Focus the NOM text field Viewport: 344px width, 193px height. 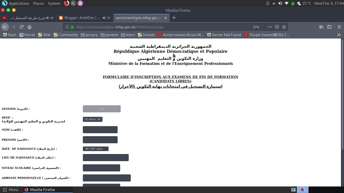100,130
